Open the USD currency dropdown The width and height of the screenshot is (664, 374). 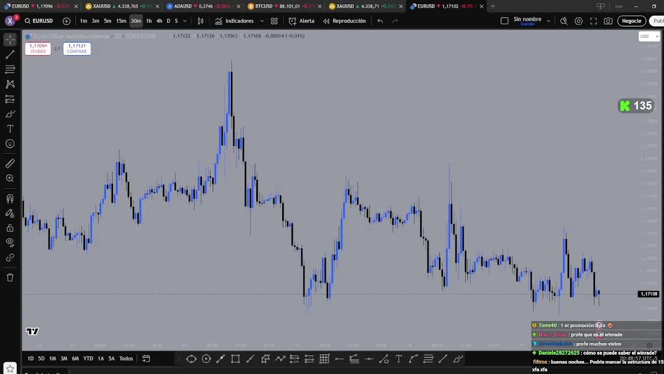(x=649, y=36)
